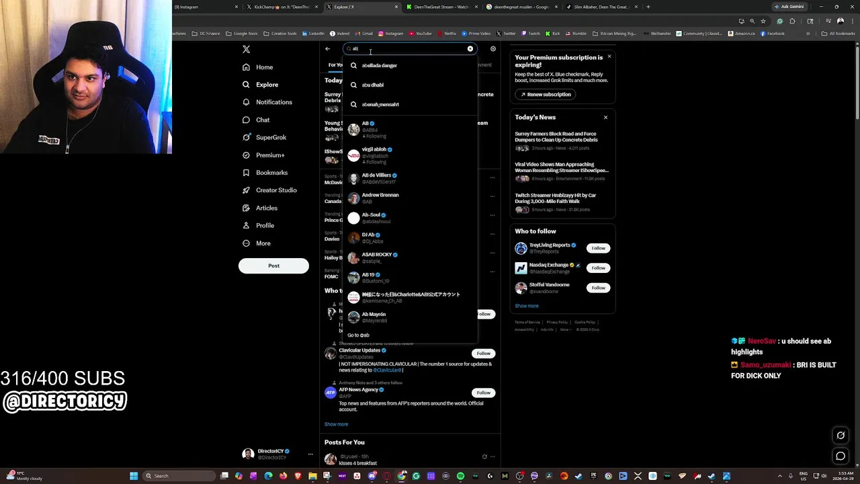
Task: Close the Today's News panel
Action: (x=605, y=118)
